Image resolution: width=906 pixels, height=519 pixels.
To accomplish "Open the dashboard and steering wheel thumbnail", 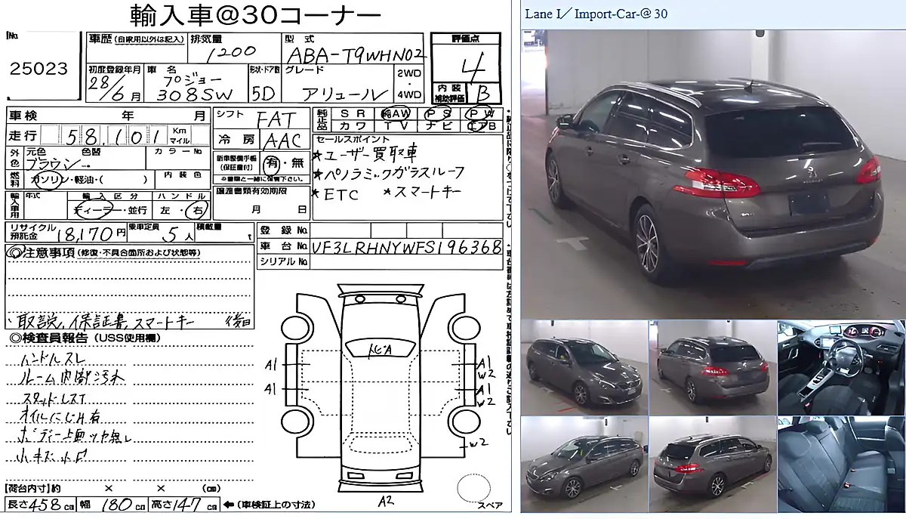I will click(x=841, y=367).
